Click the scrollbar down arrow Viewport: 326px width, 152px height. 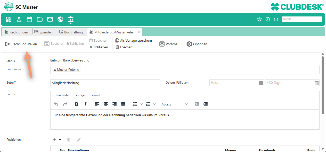[323, 149]
